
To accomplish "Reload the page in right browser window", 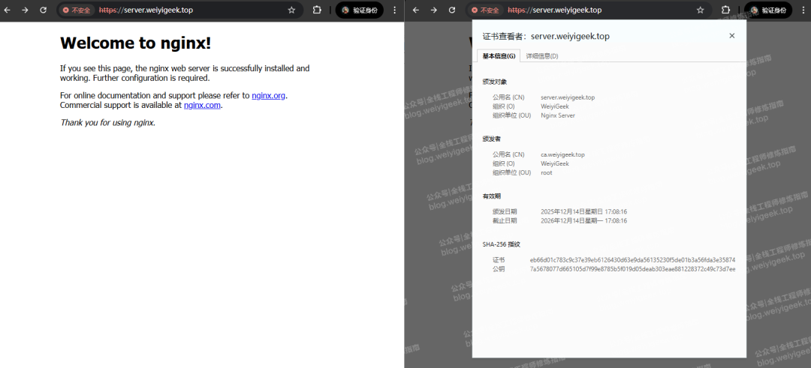I will click(452, 10).
